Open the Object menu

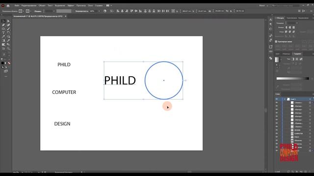[42, 5]
